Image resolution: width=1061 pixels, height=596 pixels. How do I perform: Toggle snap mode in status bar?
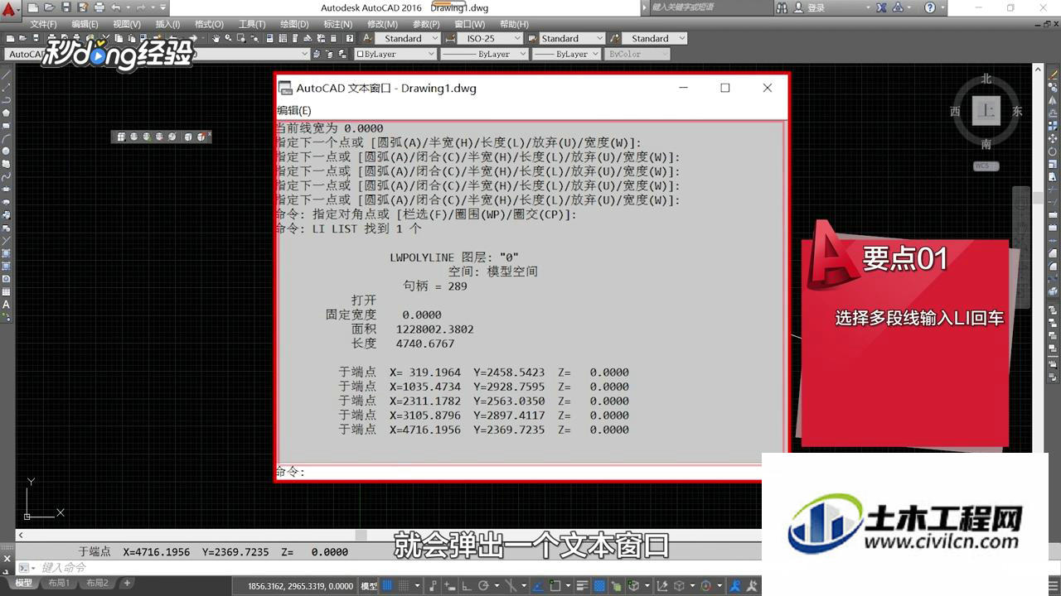coord(404,586)
